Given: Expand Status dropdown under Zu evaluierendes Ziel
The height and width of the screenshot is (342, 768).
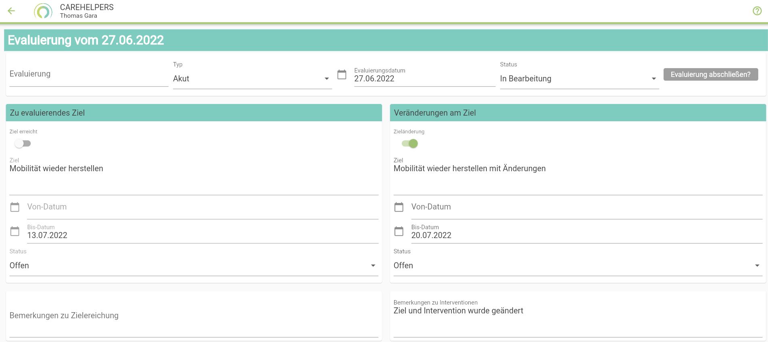Looking at the screenshot, I should click(x=193, y=265).
